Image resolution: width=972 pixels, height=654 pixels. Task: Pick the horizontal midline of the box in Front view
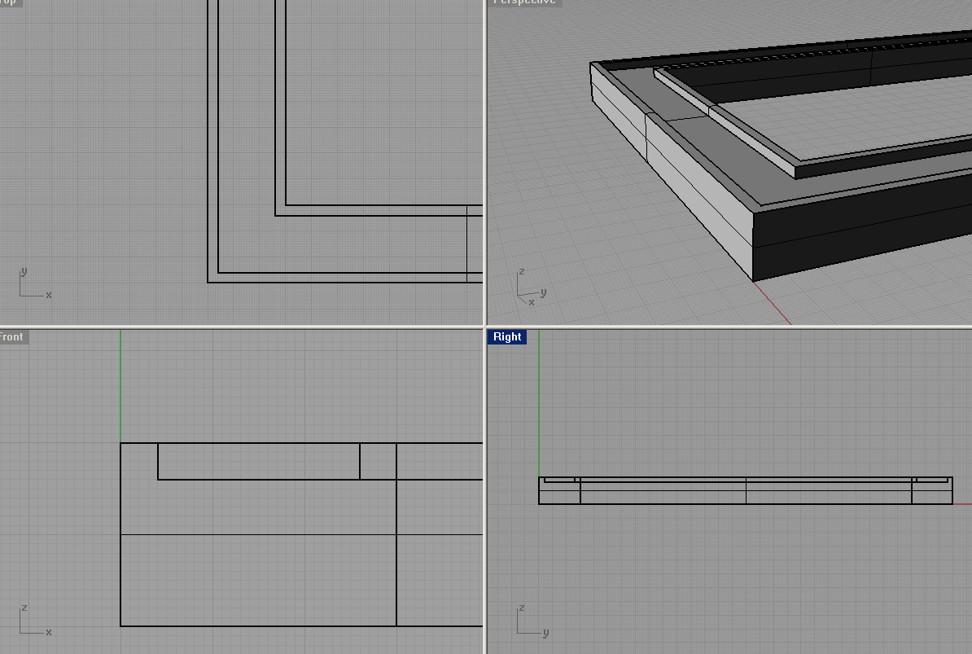(x=259, y=534)
